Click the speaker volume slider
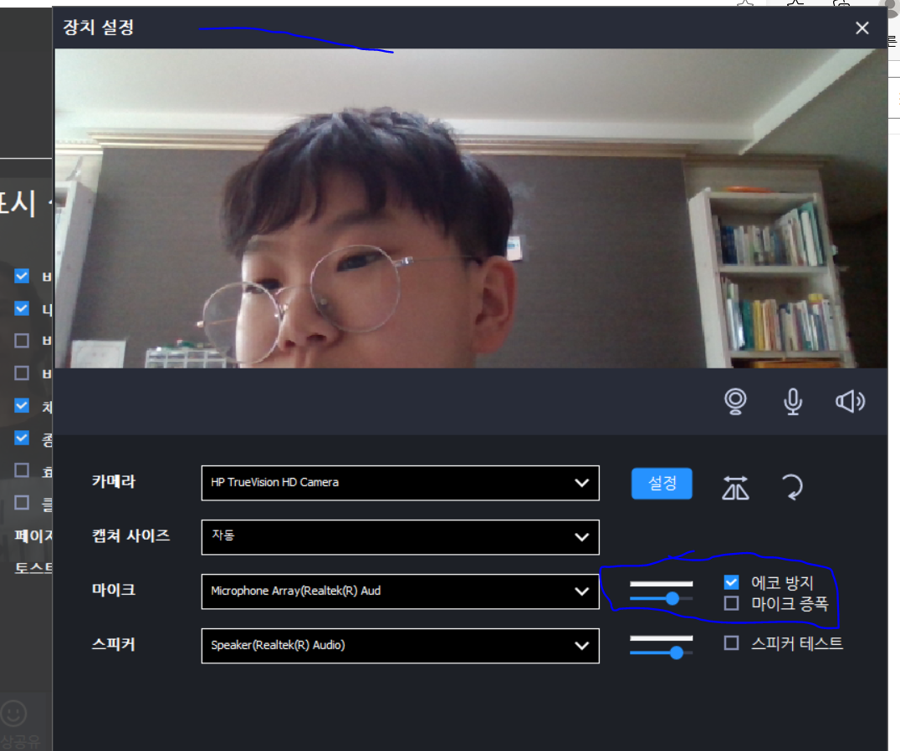 point(661,652)
